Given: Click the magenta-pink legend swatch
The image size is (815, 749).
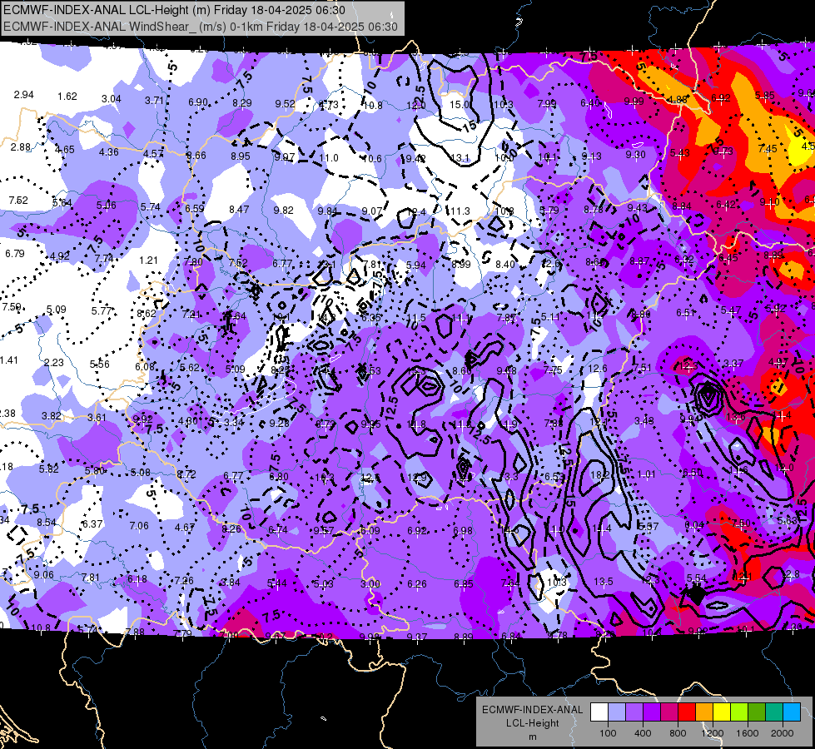Looking at the screenshot, I should (x=669, y=712).
